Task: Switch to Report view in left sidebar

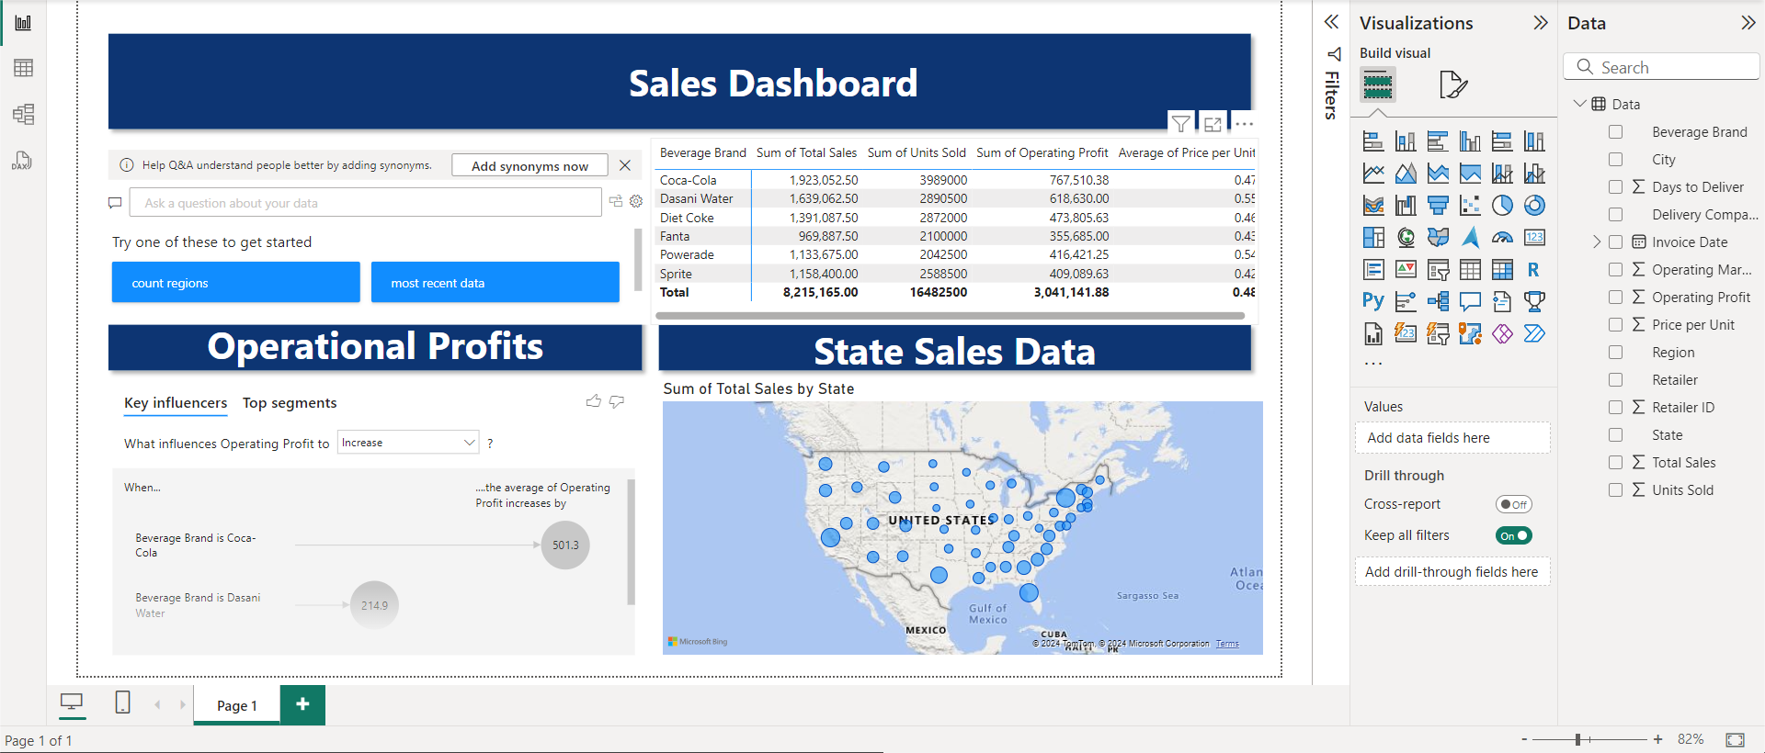Action: [23, 23]
